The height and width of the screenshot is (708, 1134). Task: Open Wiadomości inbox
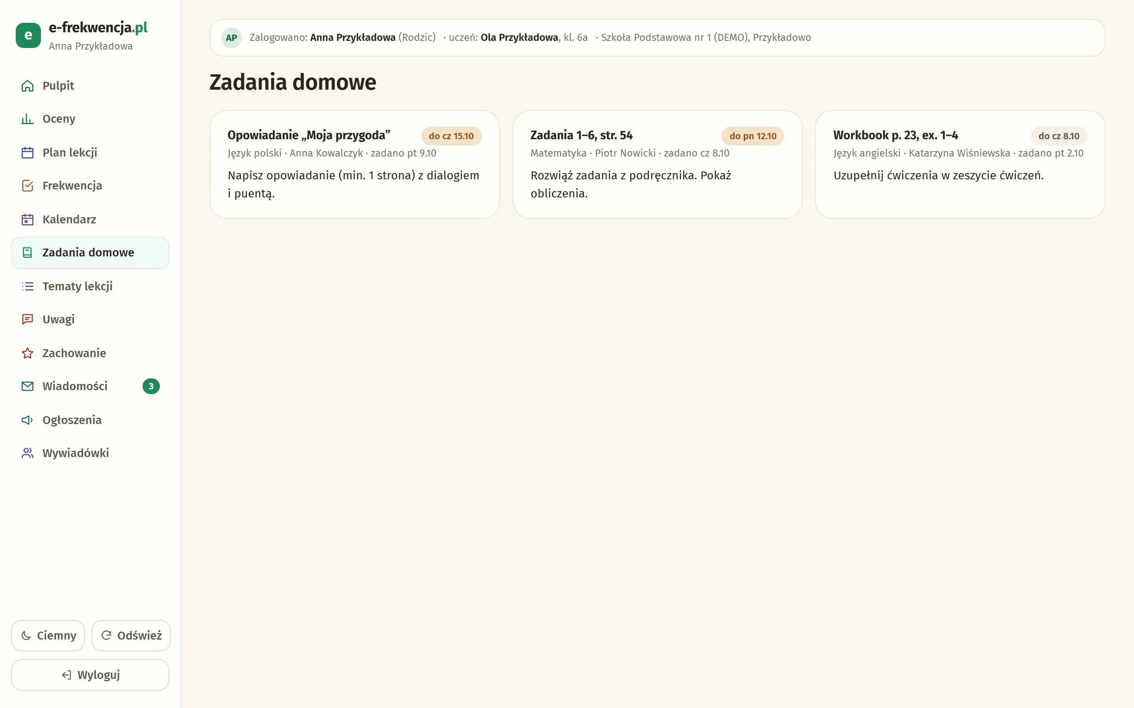90,386
